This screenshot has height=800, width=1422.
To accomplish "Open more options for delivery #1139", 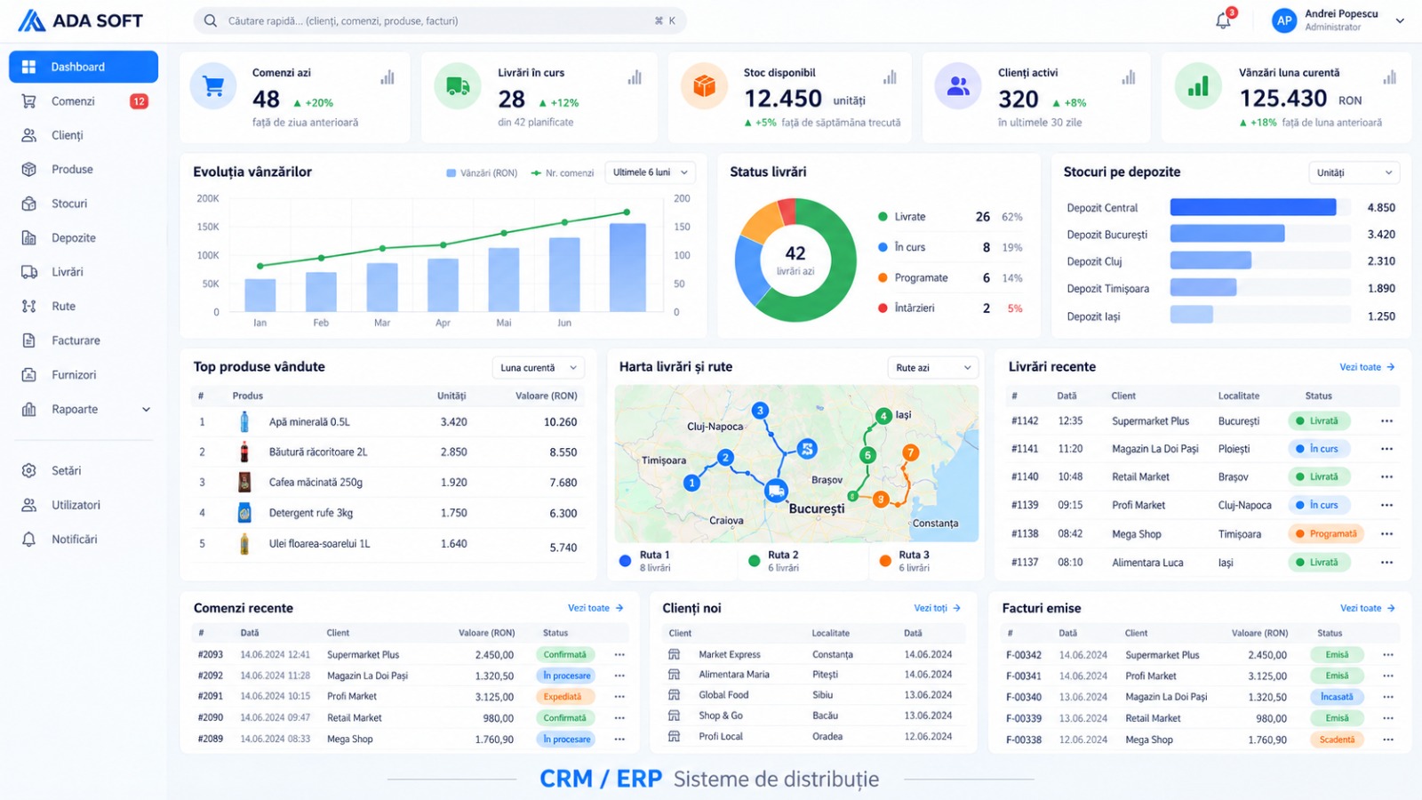I will [x=1386, y=505].
